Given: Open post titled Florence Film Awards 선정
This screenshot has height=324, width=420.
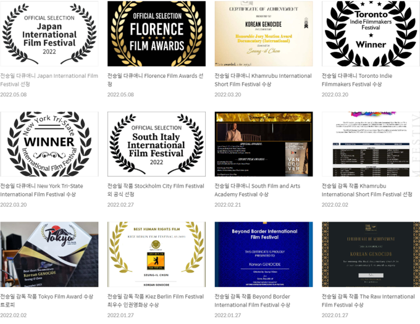Looking at the screenshot, I should coord(156,80).
